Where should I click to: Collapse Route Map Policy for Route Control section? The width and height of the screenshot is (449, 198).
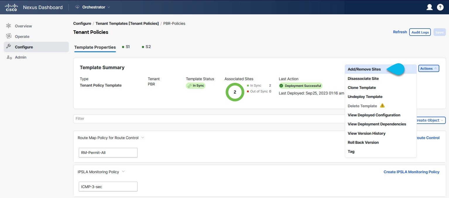143,138
